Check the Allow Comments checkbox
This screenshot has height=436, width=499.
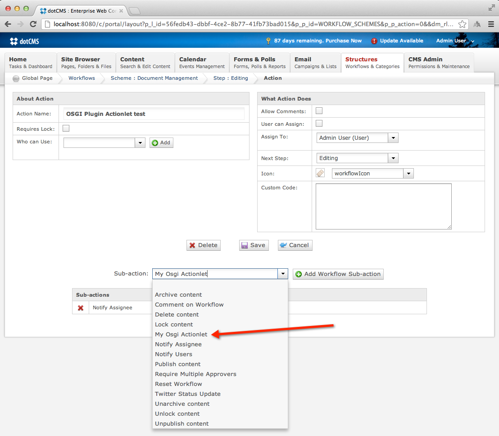[319, 111]
